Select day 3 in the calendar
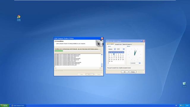This screenshot has width=190, height=107. click(114, 54)
